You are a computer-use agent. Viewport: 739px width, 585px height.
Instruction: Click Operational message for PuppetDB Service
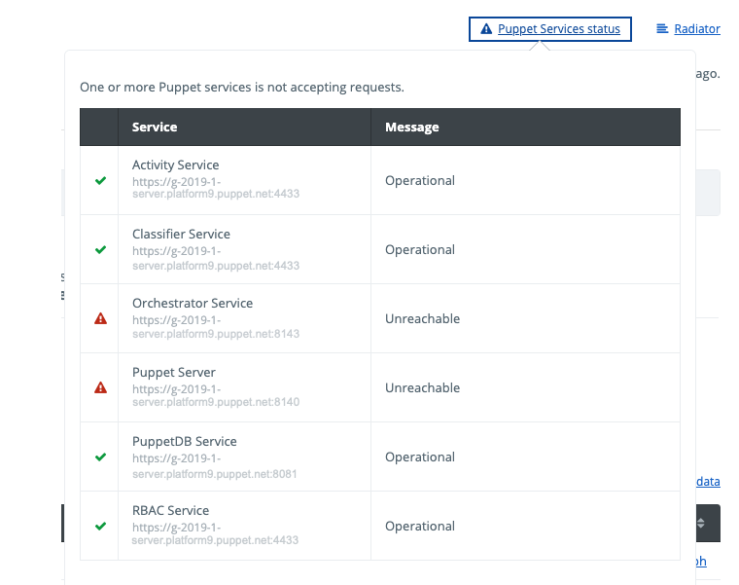click(x=419, y=457)
